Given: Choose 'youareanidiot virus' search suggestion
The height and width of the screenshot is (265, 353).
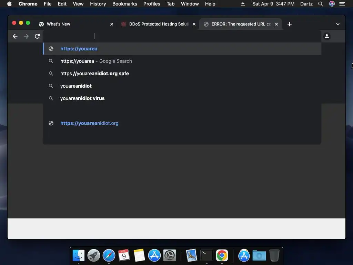Looking at the screenshot, I should click(182, 98).
